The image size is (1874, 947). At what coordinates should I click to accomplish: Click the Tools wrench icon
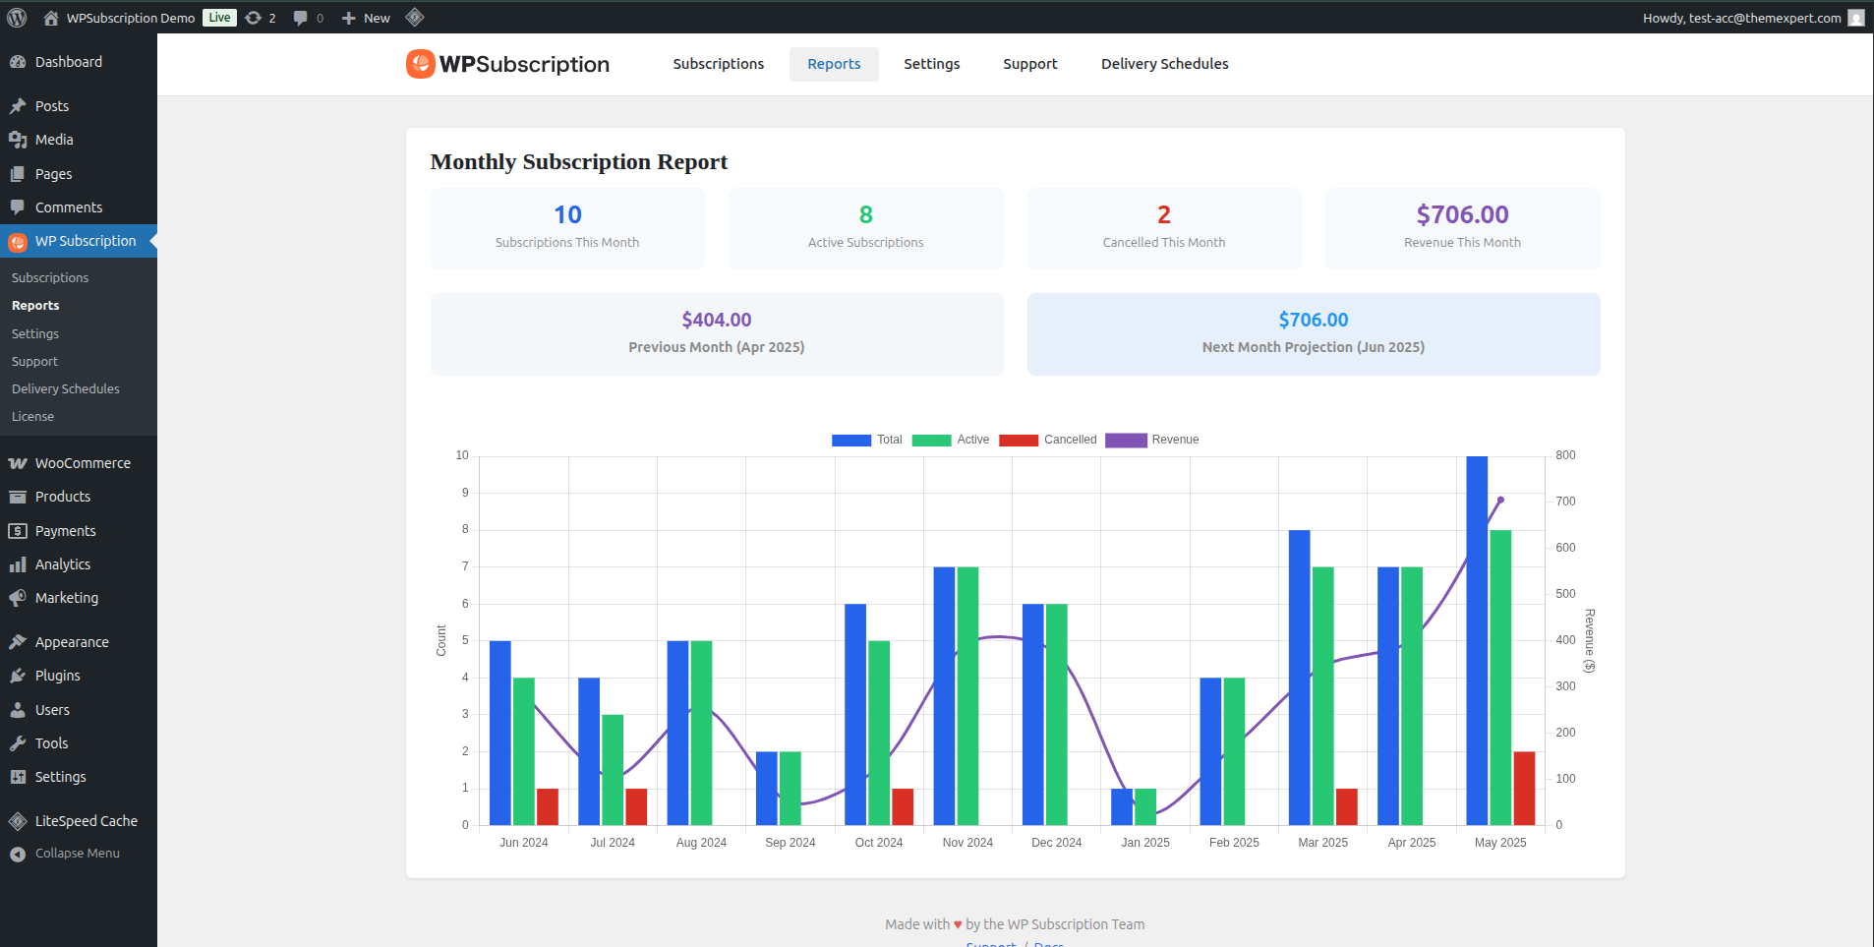[x=18, y=743]
